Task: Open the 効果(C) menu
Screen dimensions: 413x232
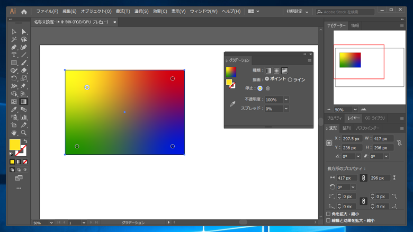Action: click(160, 11)
